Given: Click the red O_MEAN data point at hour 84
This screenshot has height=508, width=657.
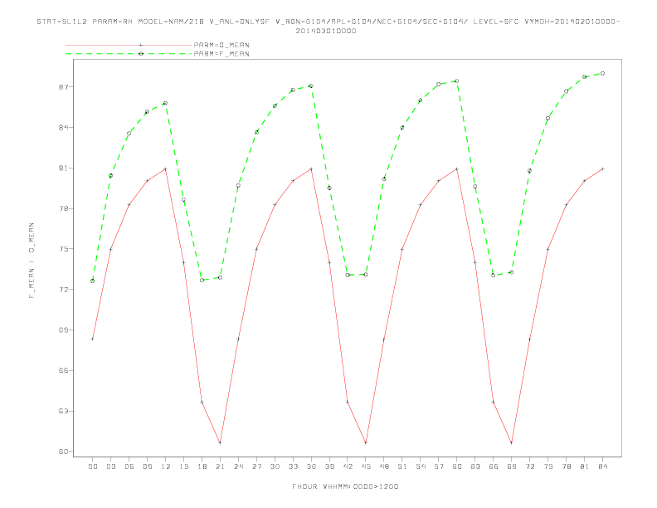Looking at the screenshot, I should tap(602, 169).
